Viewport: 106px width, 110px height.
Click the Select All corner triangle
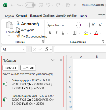tap(71, 57)
